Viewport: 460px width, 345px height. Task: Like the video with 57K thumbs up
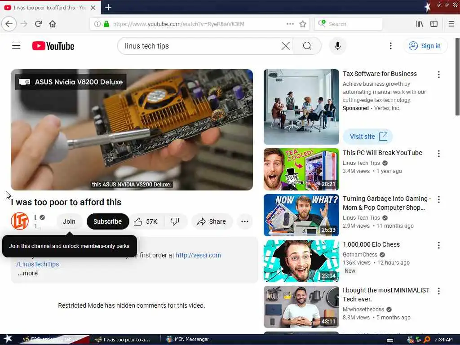[x=146, y=221]
